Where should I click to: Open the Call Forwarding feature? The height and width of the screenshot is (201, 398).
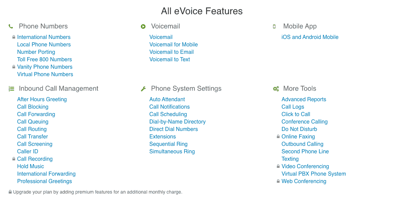tap(36, 114)
